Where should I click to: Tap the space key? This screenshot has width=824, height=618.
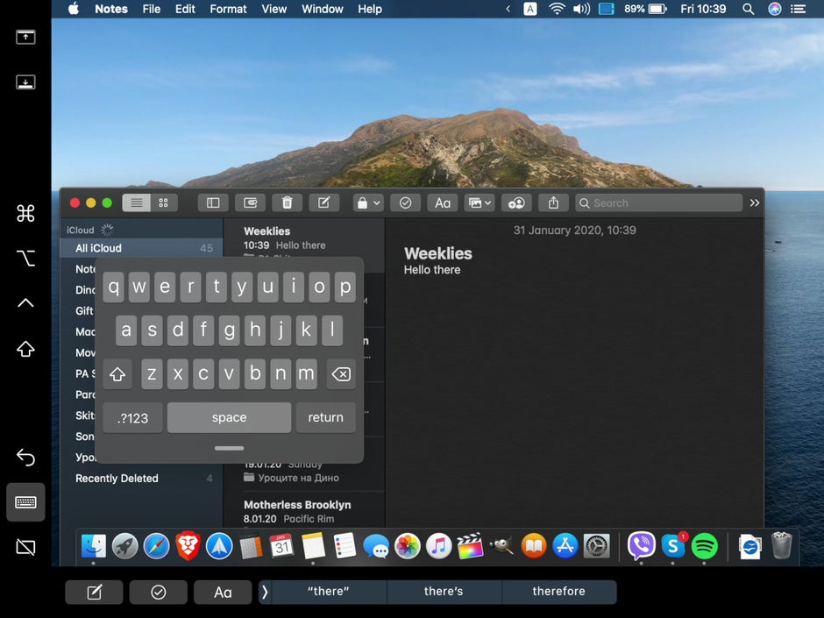pos(229,418)
